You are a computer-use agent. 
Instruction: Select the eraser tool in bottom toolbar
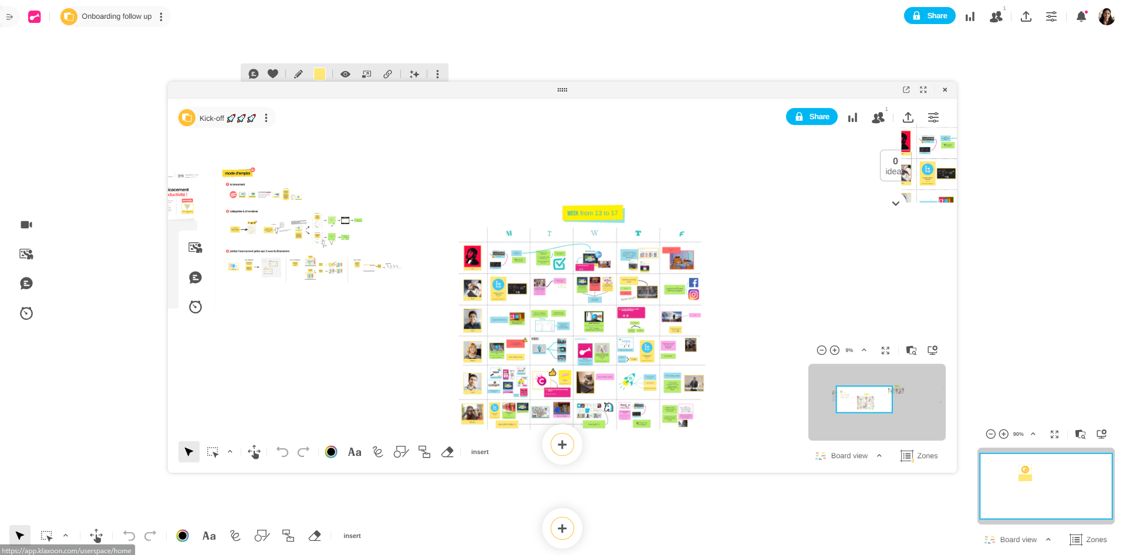(x=315, y=536)
